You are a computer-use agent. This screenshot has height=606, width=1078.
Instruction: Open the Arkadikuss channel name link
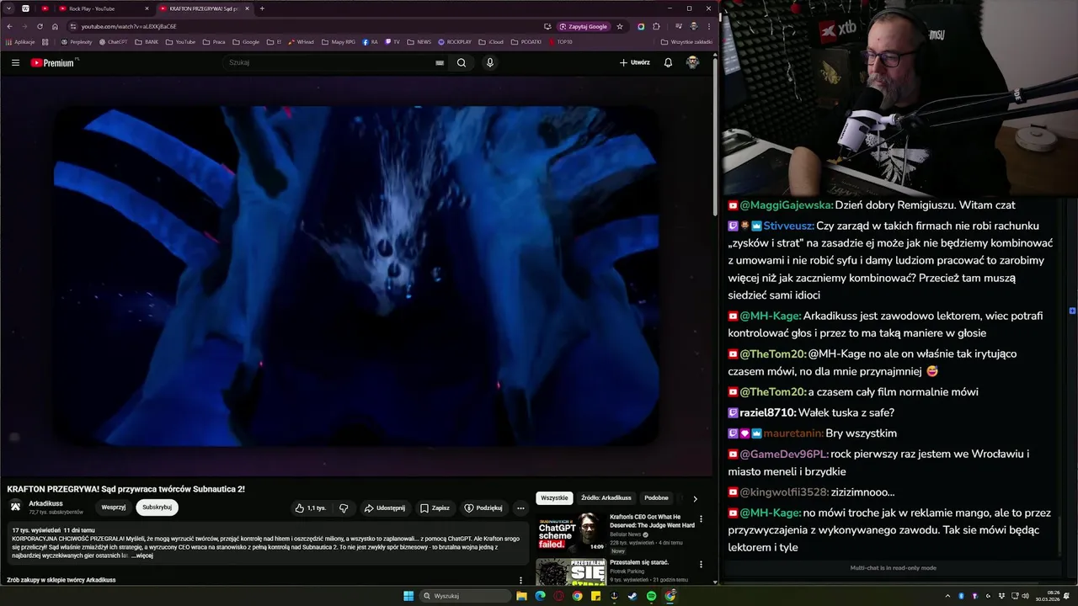click(45, 503)
